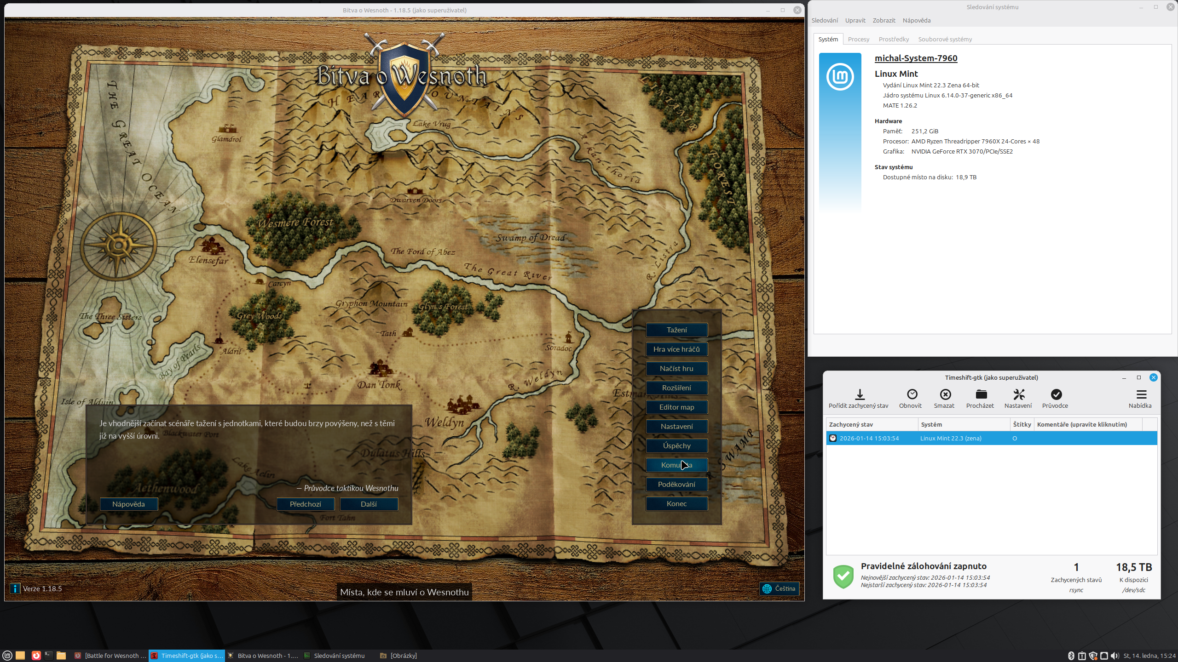Image resolution: width=1178 pixels, height=662 pixels.
Task: Launch the Průvodce wizard checkmark icon
Action: [x=1056, y=394]
